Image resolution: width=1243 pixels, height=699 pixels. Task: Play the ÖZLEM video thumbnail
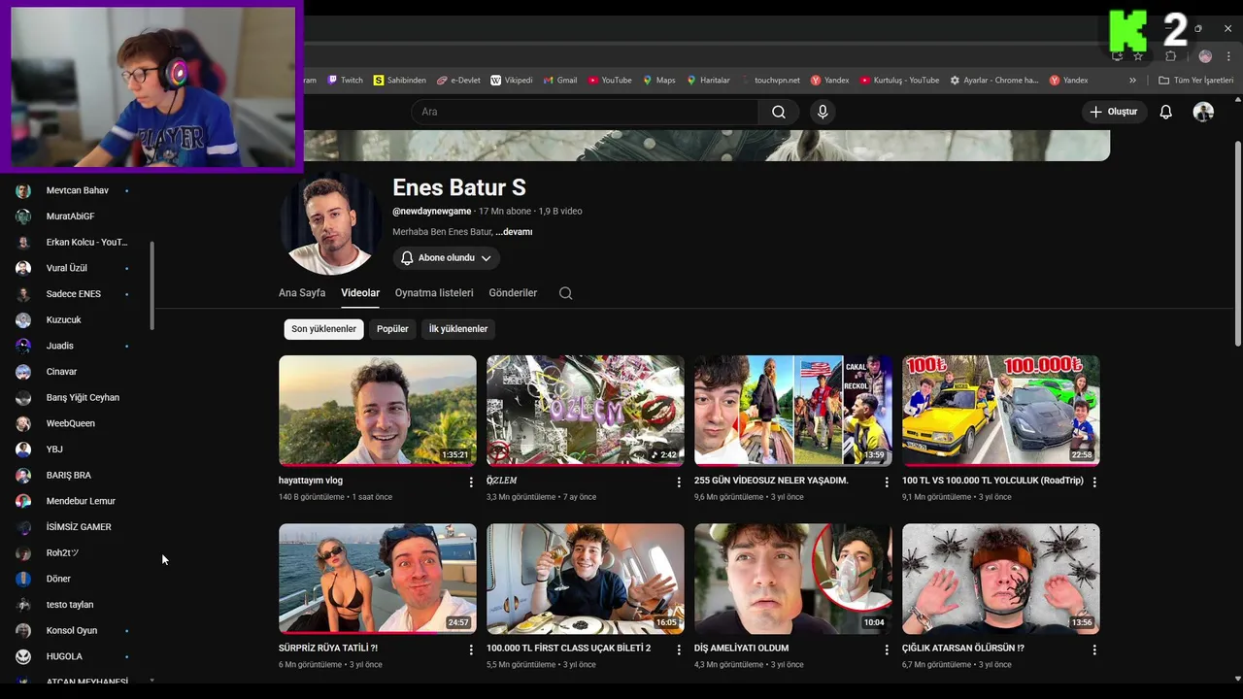[x=586, y=411]
